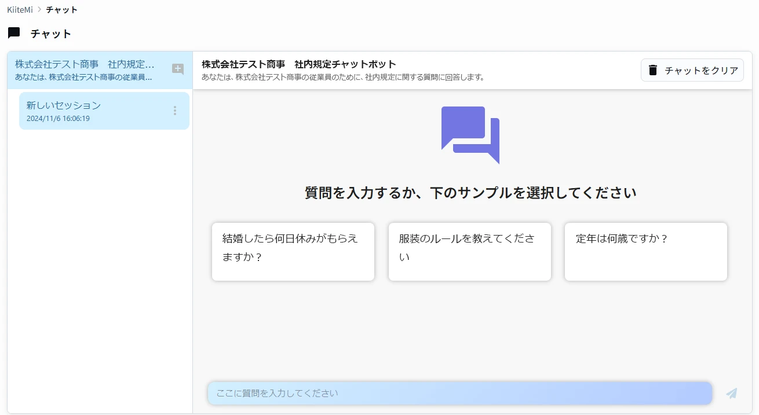Open the three-dot menu for 新しいセッション
759x415 pixels.
175,111
